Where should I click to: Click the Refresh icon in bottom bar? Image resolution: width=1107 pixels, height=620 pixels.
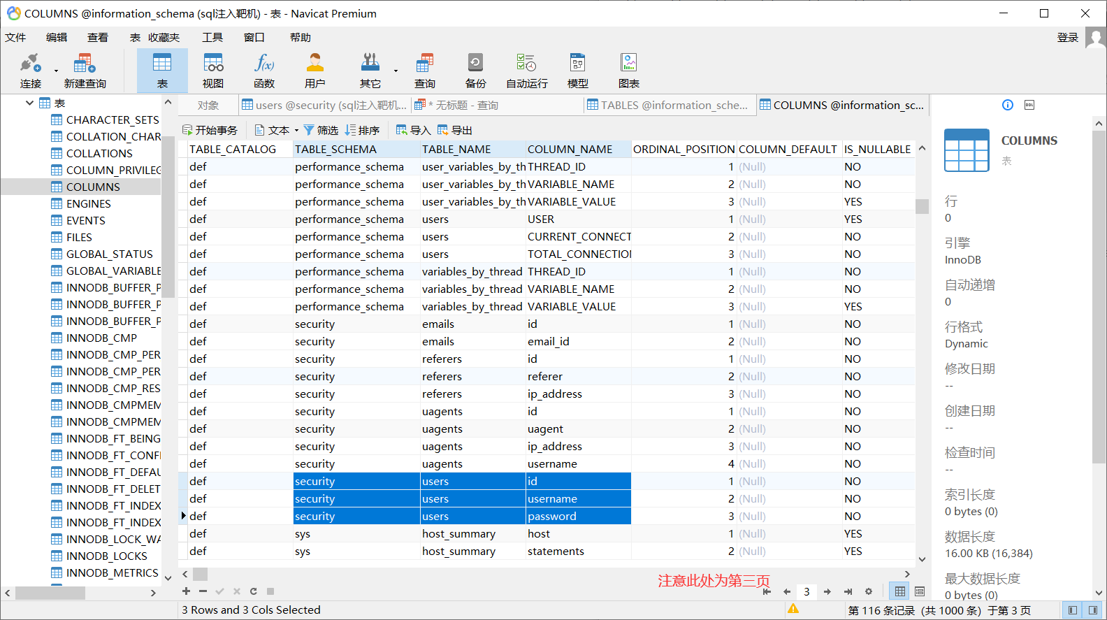tap(253, 591)
